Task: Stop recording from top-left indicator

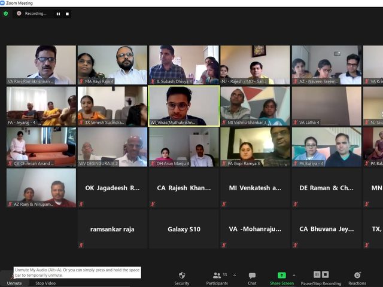Action: coord(67,14)
